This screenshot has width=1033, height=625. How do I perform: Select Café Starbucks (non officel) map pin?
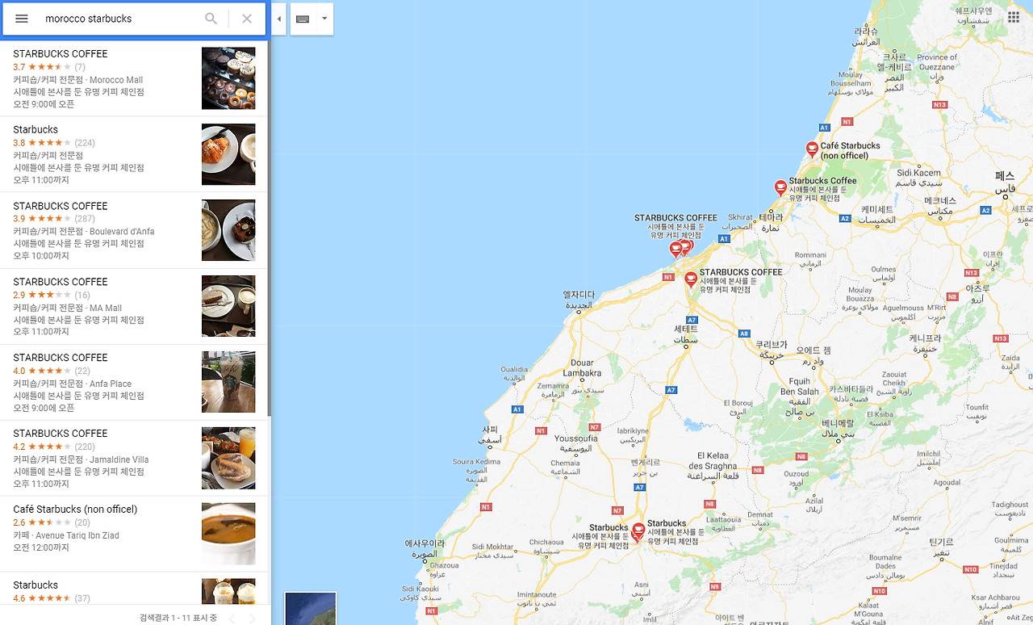pos(812,149)
